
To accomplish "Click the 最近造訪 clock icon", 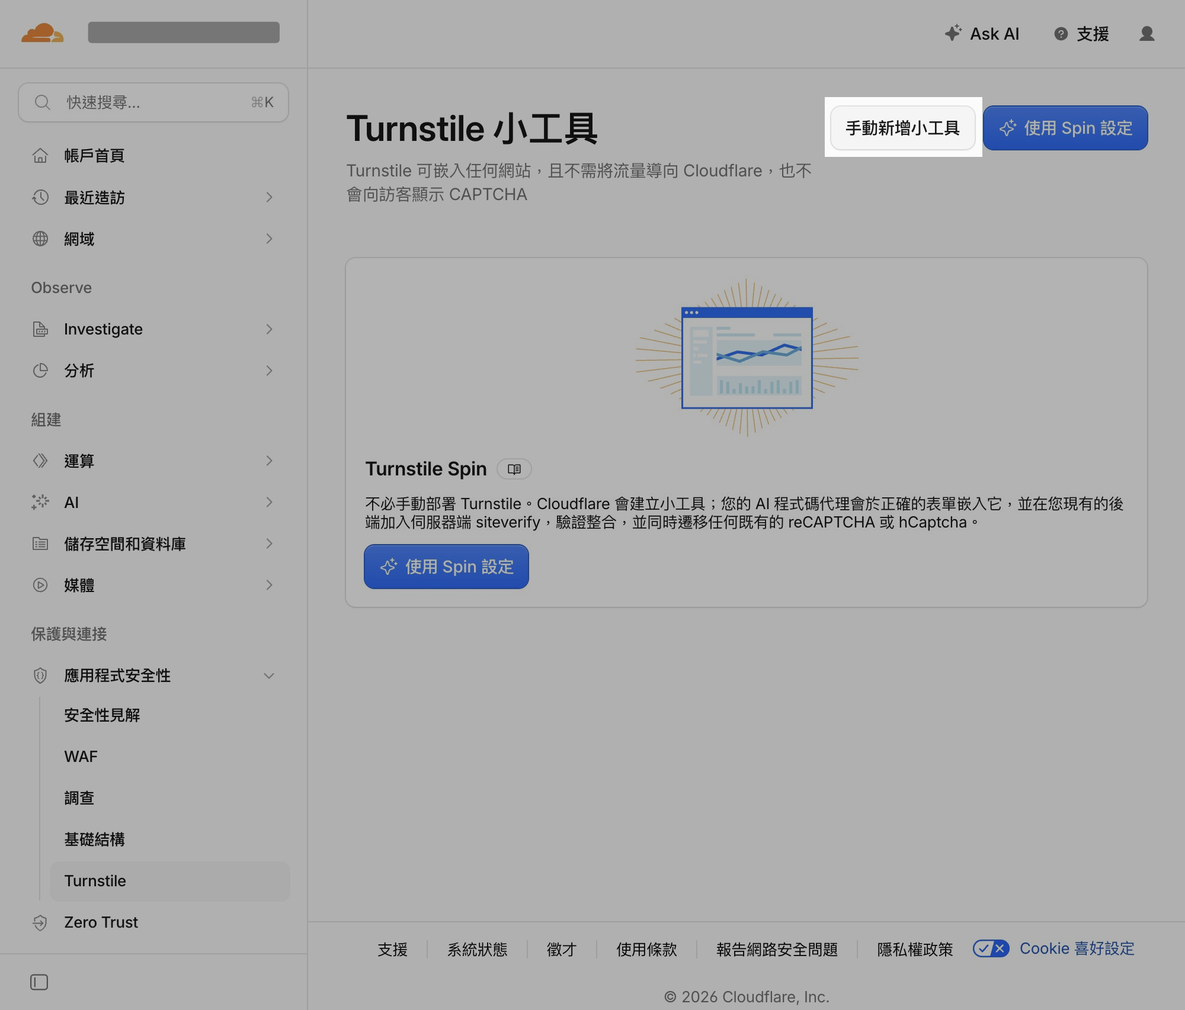I will (40, 197).
